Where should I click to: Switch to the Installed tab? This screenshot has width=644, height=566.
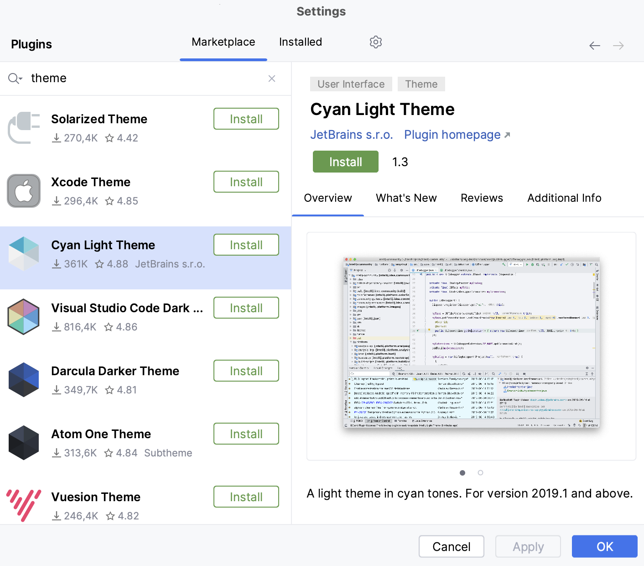(x=300, y=42)
